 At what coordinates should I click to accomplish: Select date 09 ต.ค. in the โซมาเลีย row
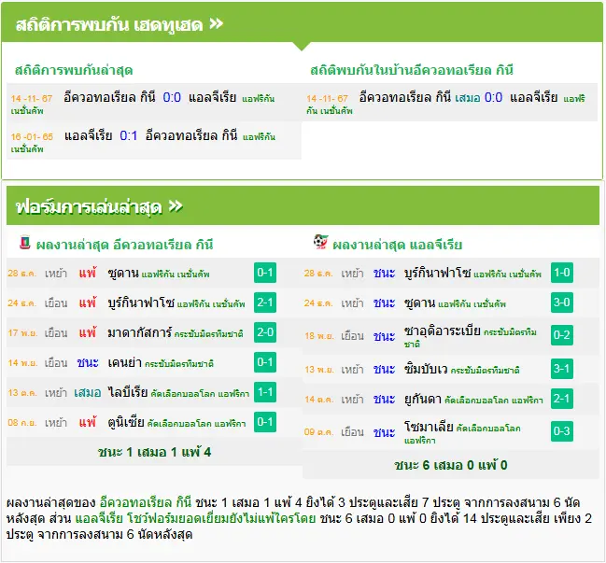(x=319, y=431)
